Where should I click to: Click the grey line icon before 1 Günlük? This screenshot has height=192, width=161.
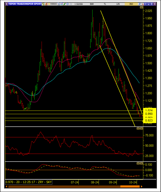pos(70,4)
